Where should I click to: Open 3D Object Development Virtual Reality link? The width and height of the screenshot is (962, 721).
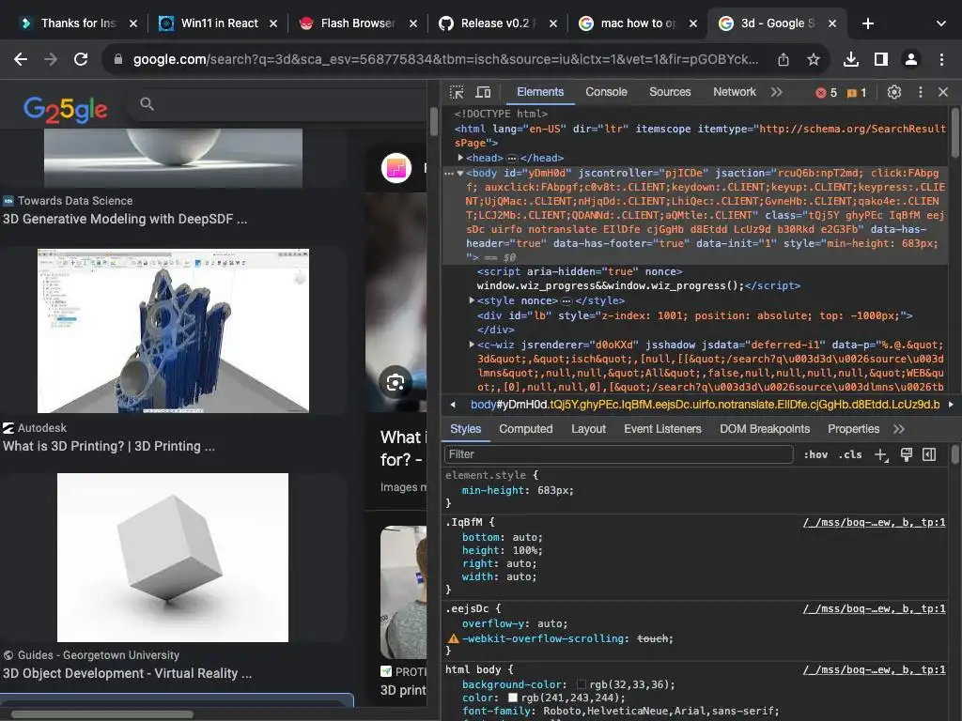(128, 673)
